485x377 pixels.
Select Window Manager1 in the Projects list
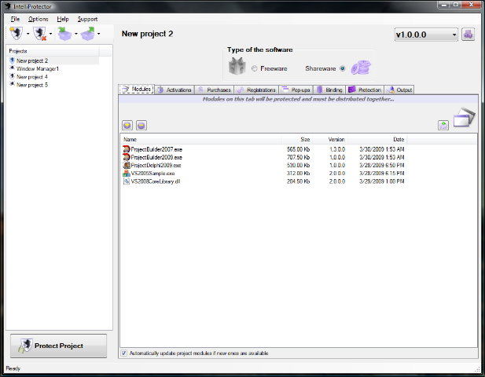coord(37,69)
